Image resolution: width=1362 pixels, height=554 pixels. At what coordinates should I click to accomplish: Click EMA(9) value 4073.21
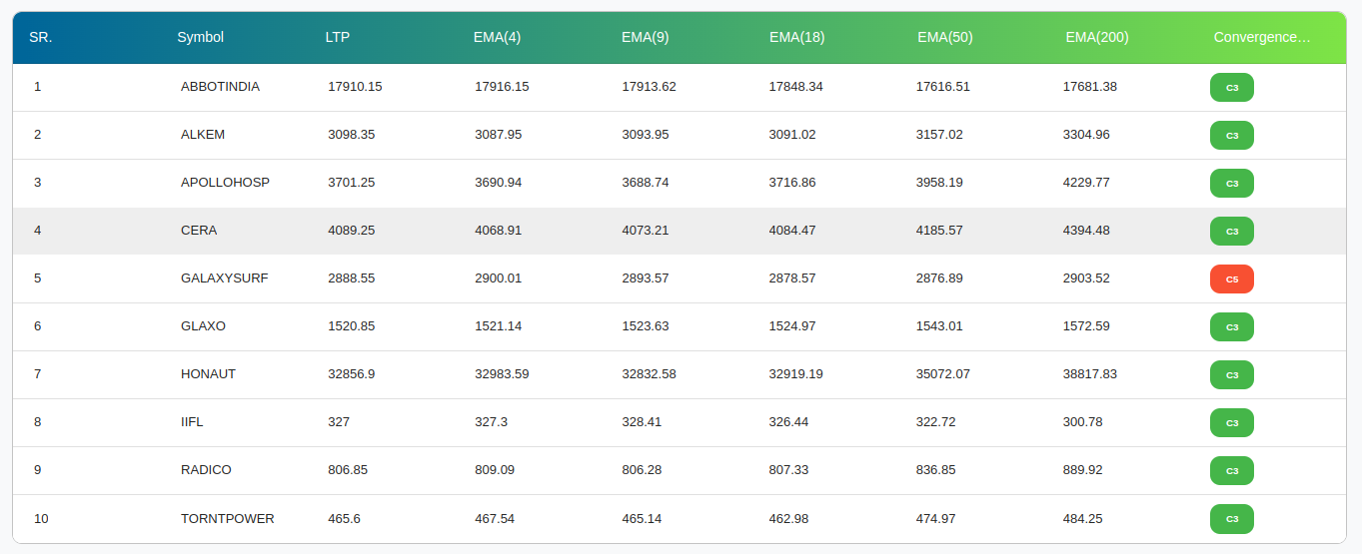coord(646,231)
